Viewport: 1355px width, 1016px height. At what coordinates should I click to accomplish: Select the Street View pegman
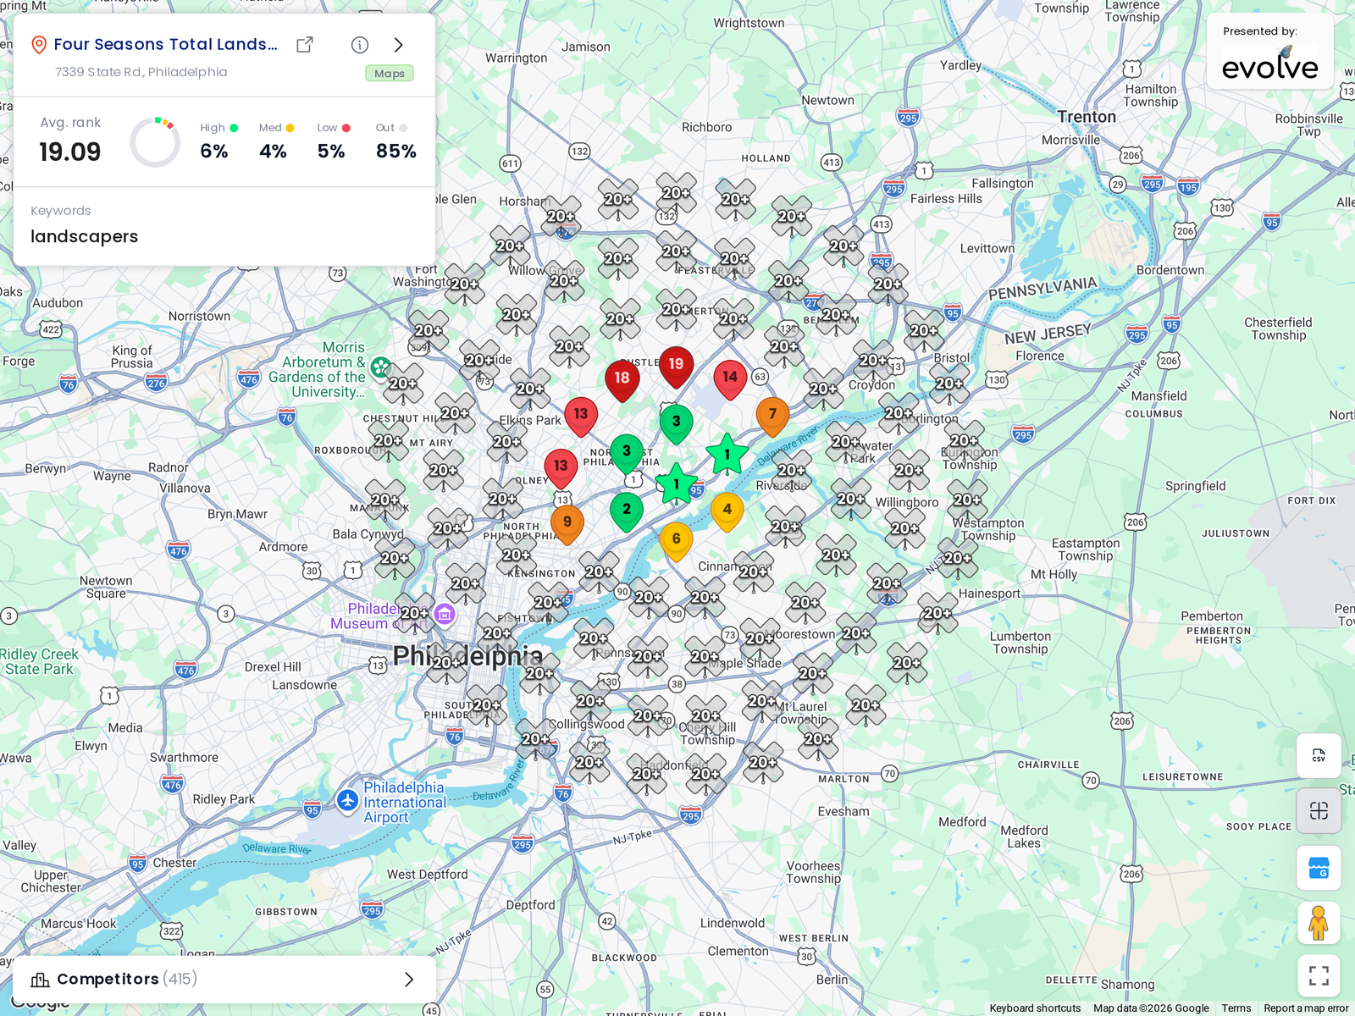1319,923
